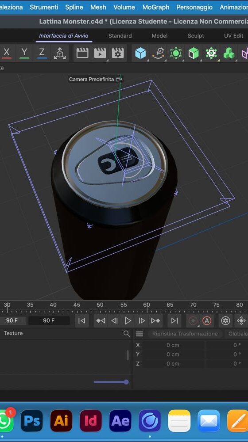Image resolution: width=248 pixels, height=442 pixels.
Task: Switch to Interfaccia di Avvio layout
Action: [x=64, y=36]
